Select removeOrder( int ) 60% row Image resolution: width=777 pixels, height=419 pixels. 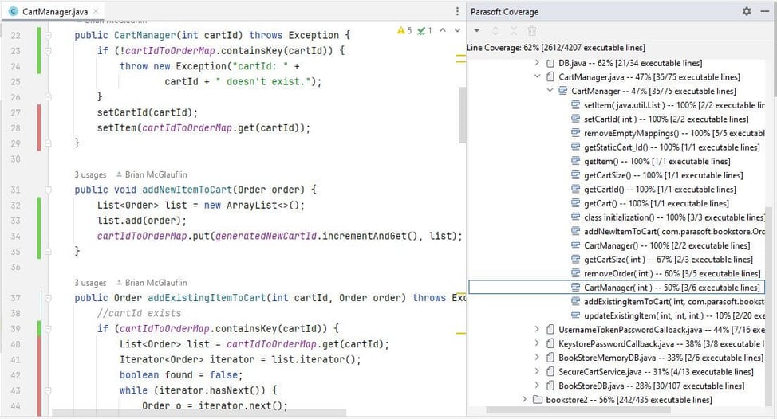[666, 273]
